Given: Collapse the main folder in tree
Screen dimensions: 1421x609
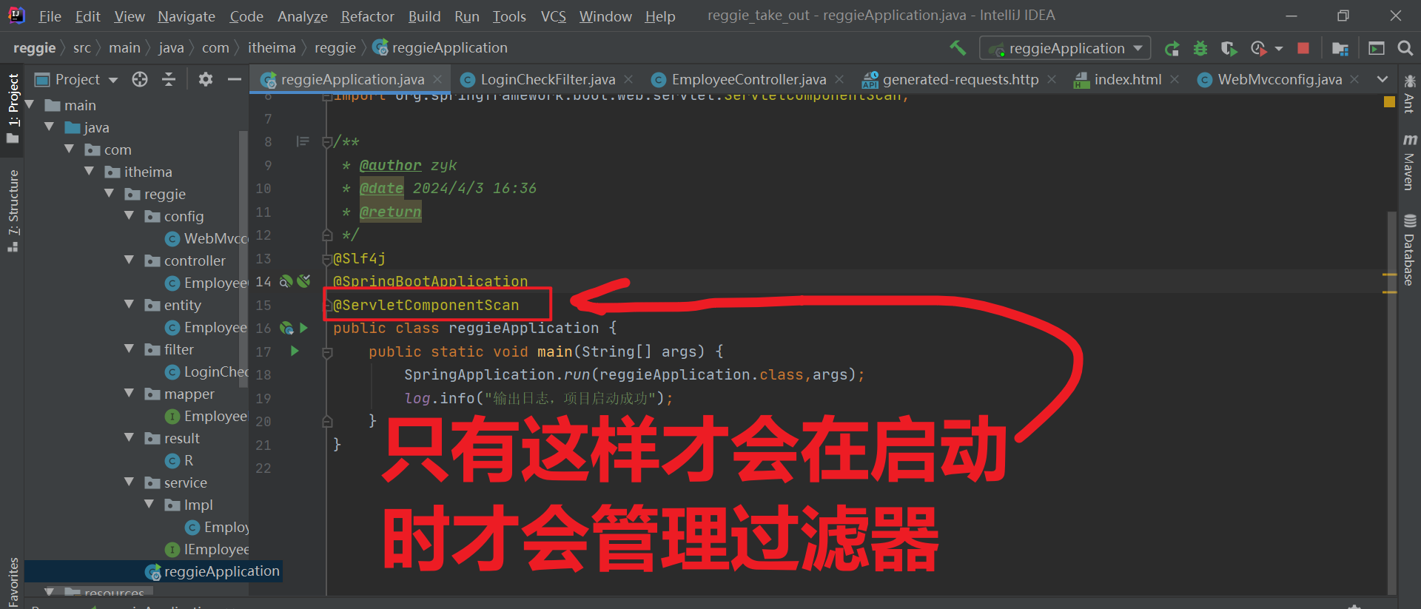Looking at the screenshot, I should coord(30,105).
